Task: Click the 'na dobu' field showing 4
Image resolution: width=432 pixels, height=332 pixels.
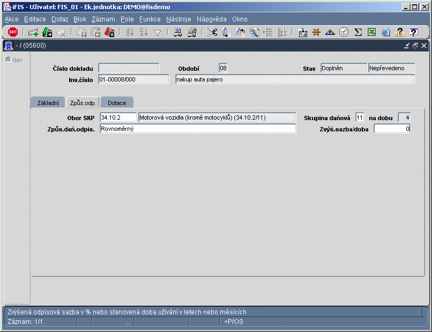Action: coord(404,117)
